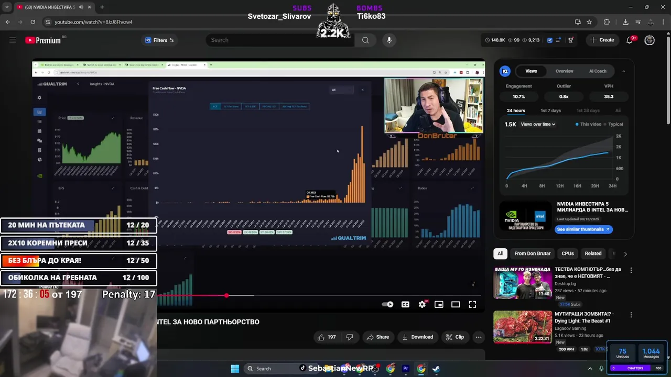Screen dimensions: 671x377
Task: Collapse the vidIQ panel with chevron
Action: click(x=623, y=71)
